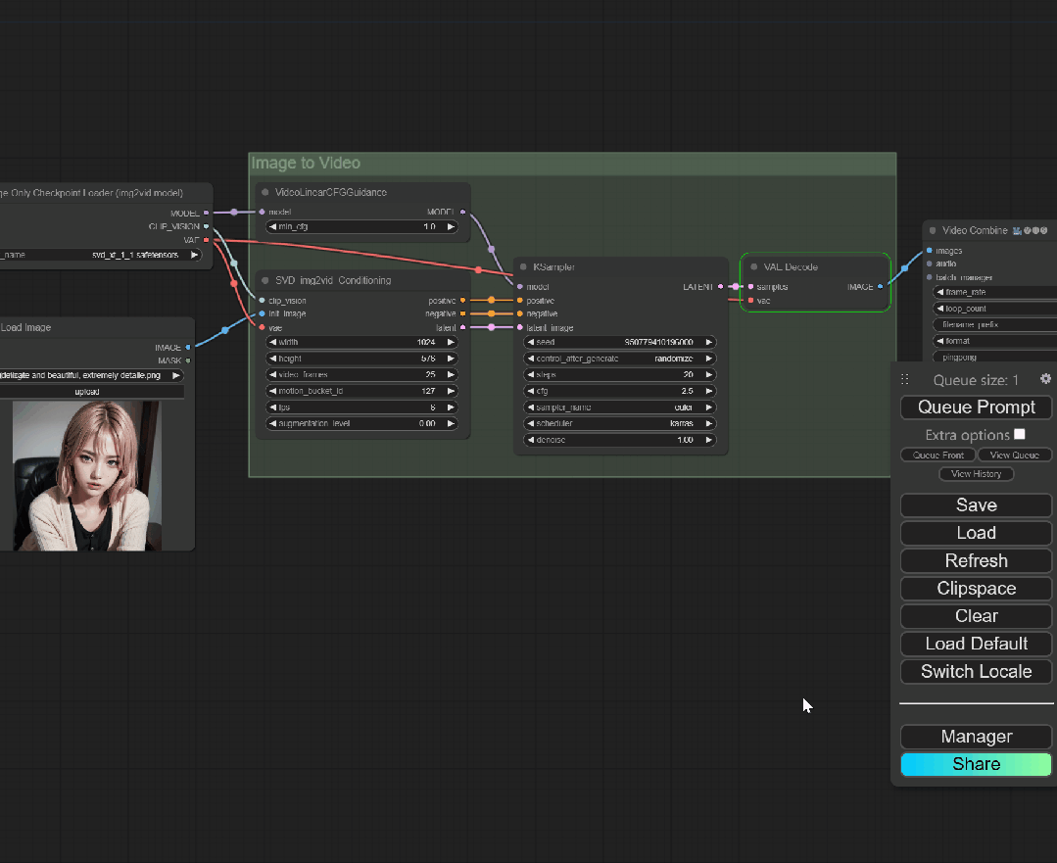This screenshot has height=863, width=1057.
Task: Click the SVD conditioning positive output socket
Action: (462, 301)
